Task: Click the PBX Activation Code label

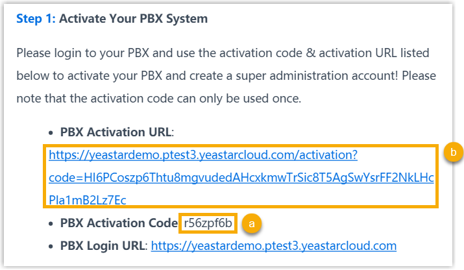Action: tap(119, 223)
